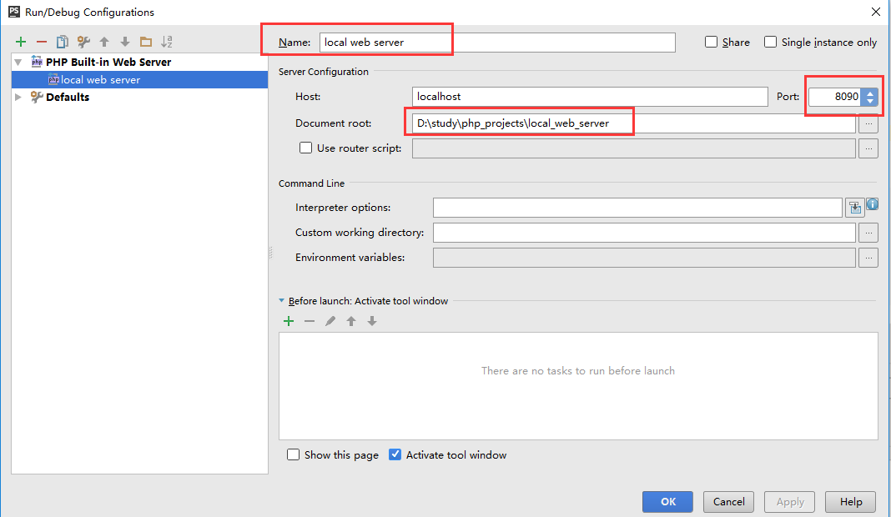Enable the Share checkbox
Viewport: 891px width, 517px height.
(712, 42)
